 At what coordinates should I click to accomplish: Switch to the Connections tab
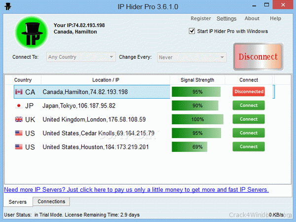51,201
